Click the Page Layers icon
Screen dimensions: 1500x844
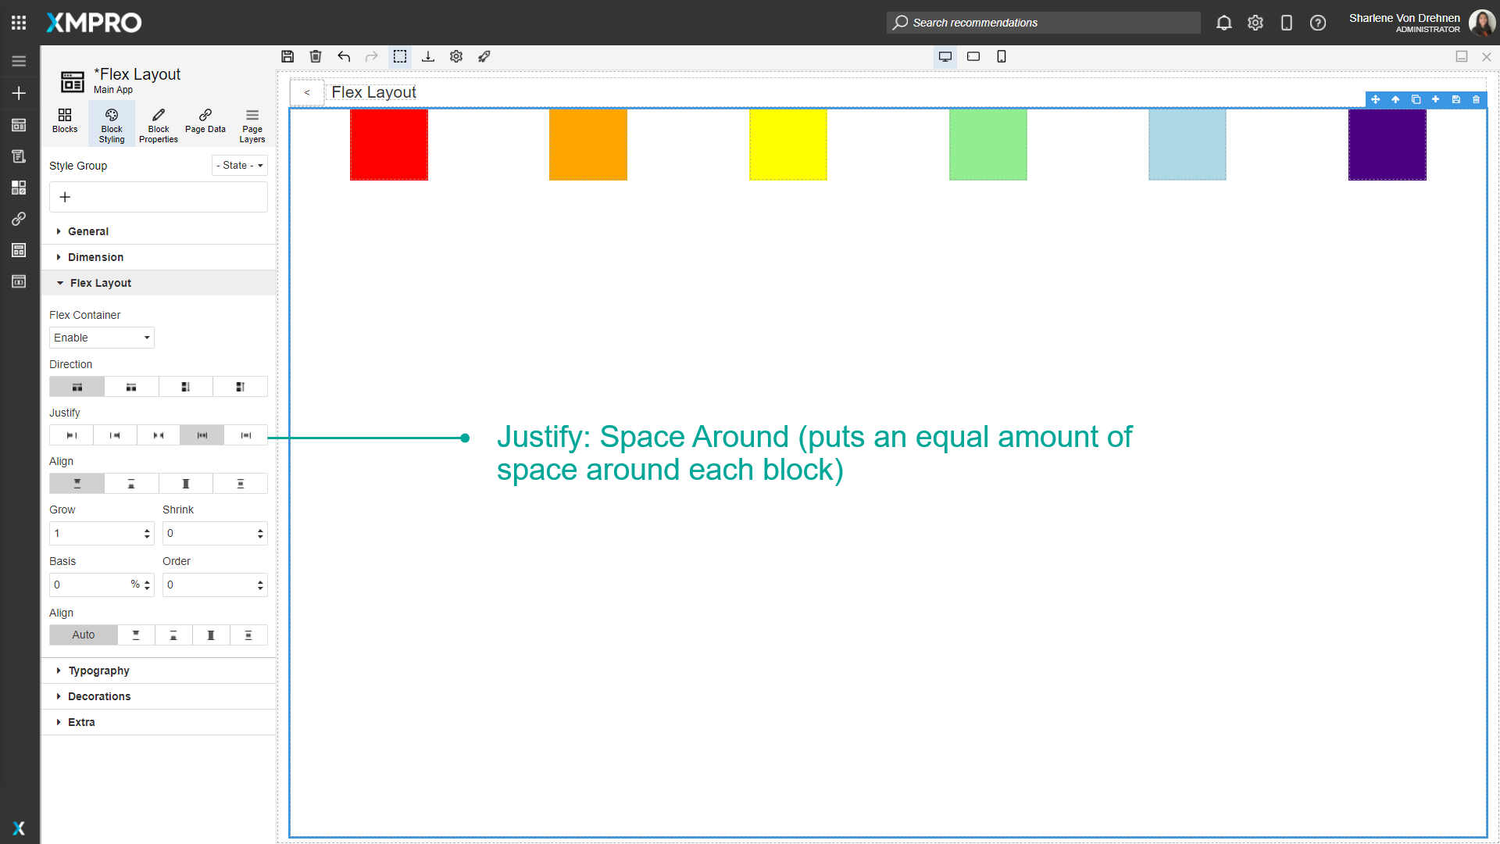[252, 123]
